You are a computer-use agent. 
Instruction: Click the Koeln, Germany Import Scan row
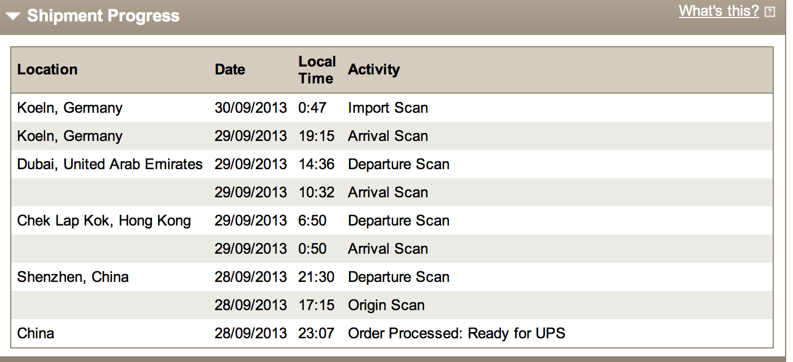(392, 108)
